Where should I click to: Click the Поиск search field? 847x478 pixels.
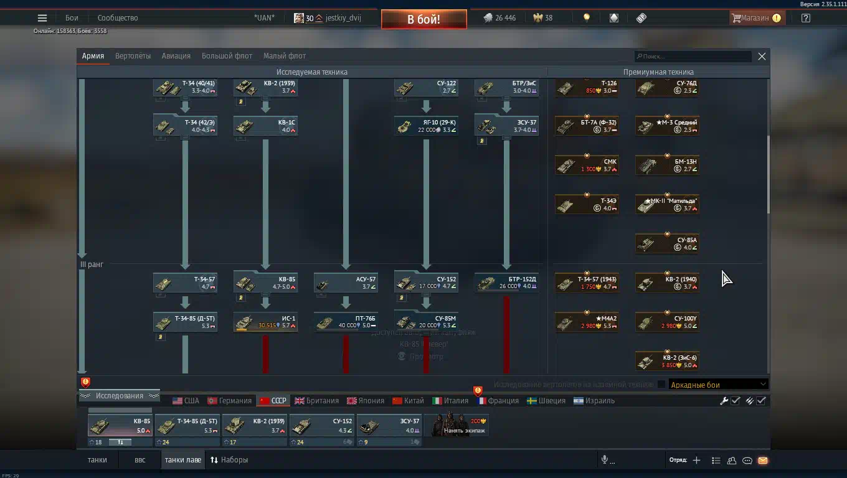click(693, 57)
